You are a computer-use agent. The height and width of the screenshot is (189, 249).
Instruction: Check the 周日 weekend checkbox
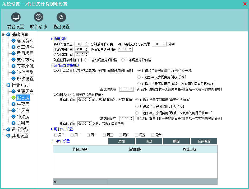(x=56, y=135)
